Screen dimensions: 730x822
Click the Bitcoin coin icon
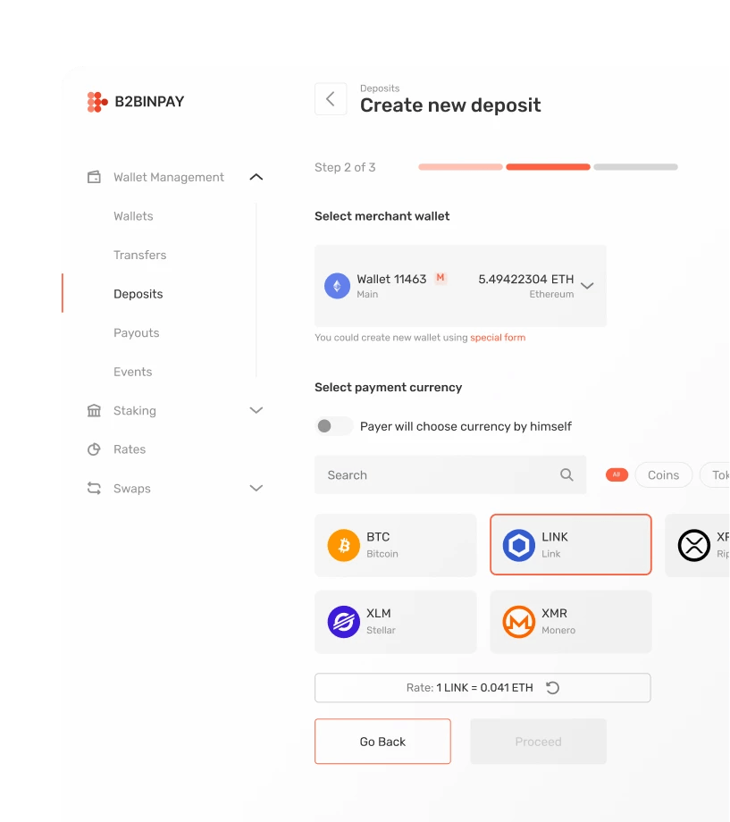click(343, 545)
